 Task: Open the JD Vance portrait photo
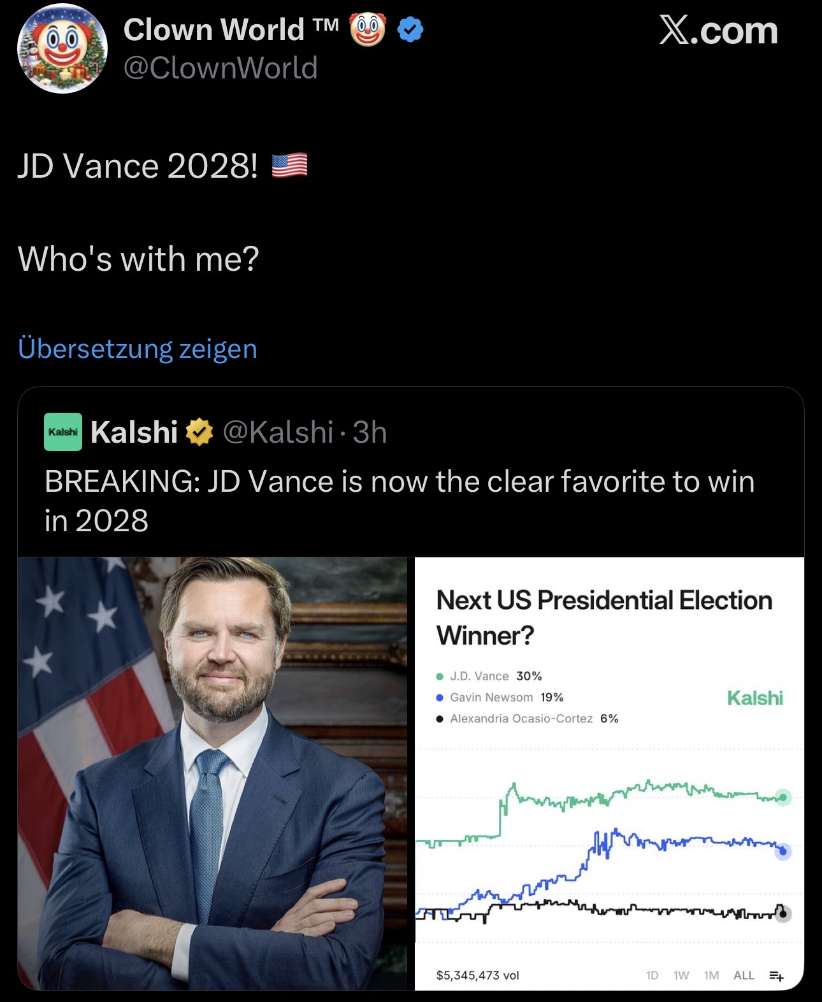tap(212, 773)
